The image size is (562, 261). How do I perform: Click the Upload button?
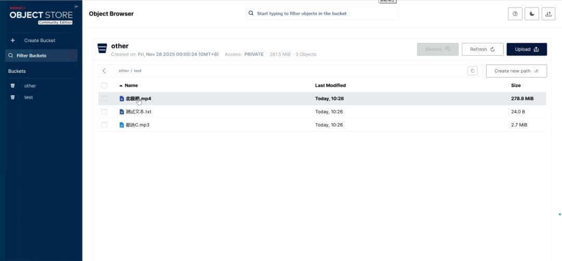pos(527,49)
